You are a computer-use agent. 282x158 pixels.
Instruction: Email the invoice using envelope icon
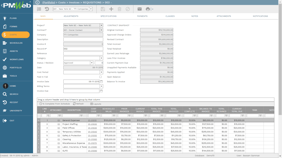coord(140,9)
